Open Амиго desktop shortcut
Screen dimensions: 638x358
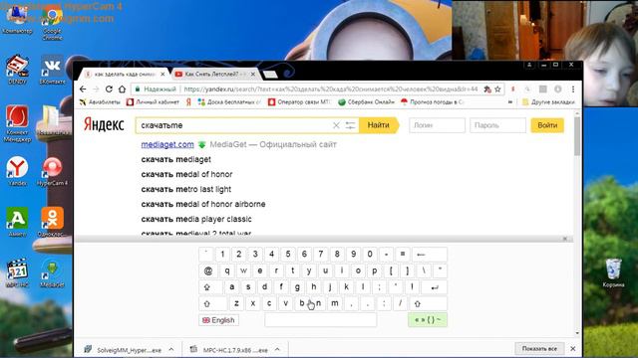click(x=17, y=222)
